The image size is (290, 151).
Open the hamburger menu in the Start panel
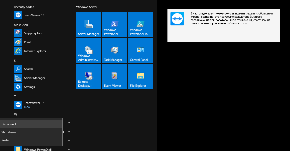4,7
